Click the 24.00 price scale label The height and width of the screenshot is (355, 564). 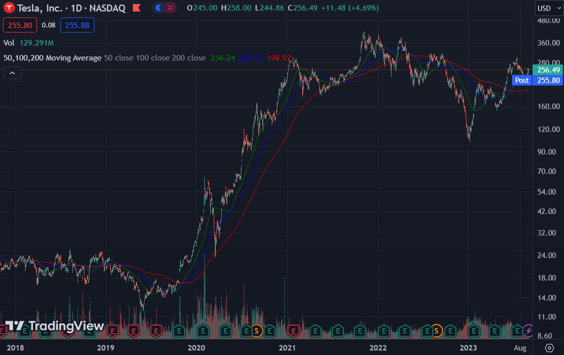tap(547, 255)
